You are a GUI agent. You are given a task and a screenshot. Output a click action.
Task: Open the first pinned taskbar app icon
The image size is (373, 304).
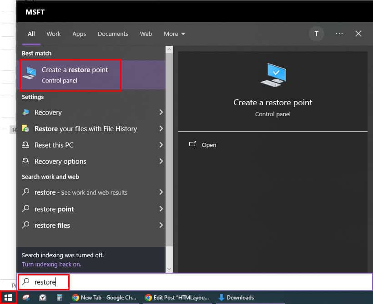point(26,298)
